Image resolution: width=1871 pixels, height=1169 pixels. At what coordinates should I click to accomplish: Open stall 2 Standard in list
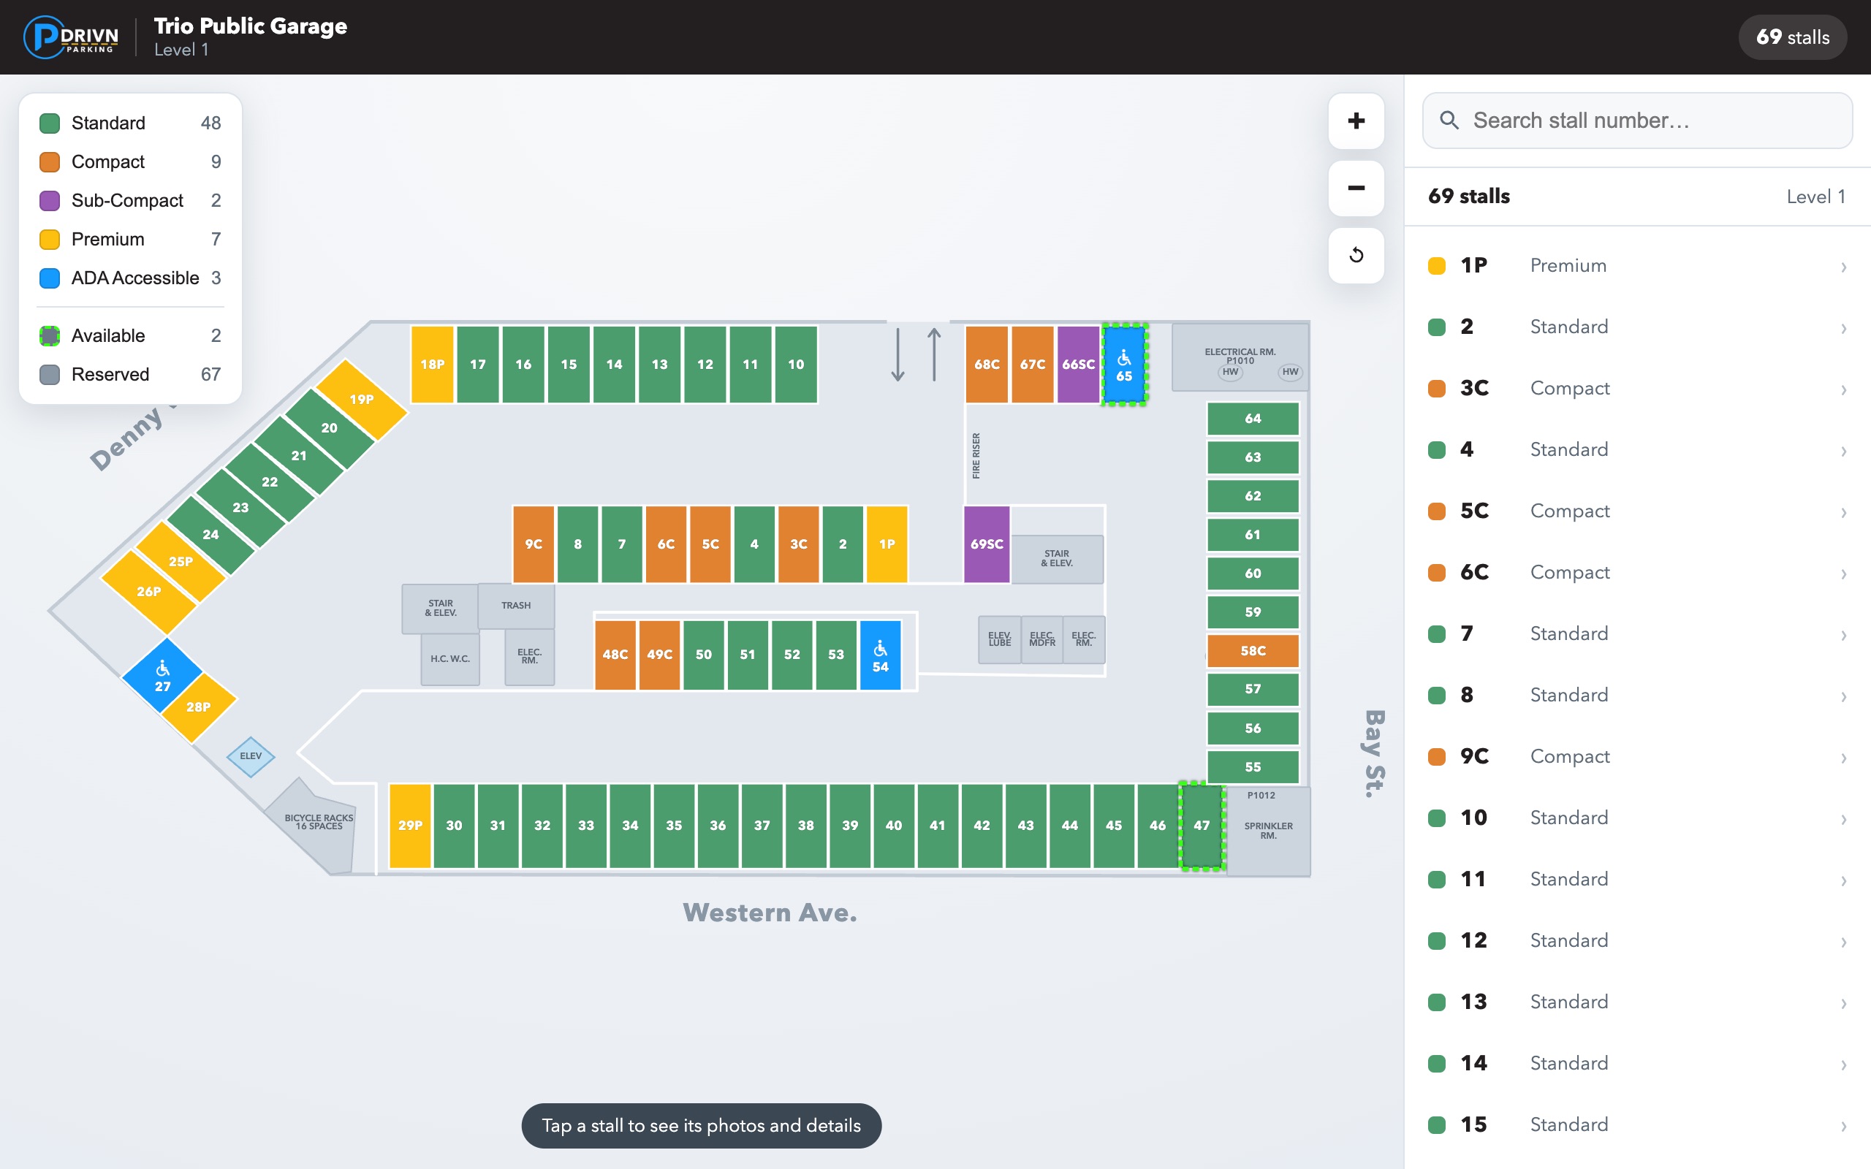coord(1638,327)
